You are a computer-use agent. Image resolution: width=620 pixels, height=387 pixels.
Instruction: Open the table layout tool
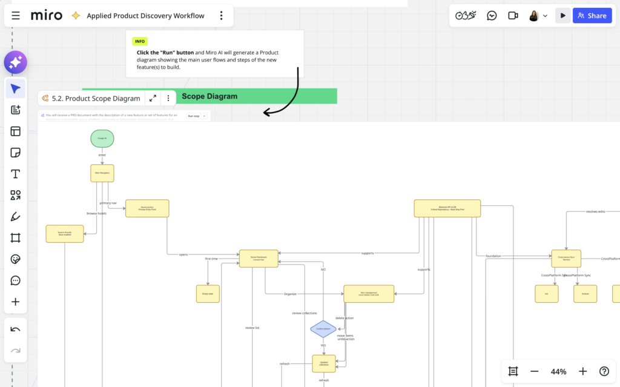[x=15, y=131]
